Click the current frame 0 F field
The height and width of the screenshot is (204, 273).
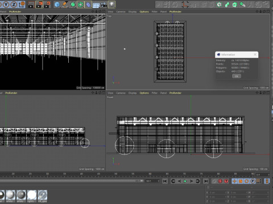262,175
